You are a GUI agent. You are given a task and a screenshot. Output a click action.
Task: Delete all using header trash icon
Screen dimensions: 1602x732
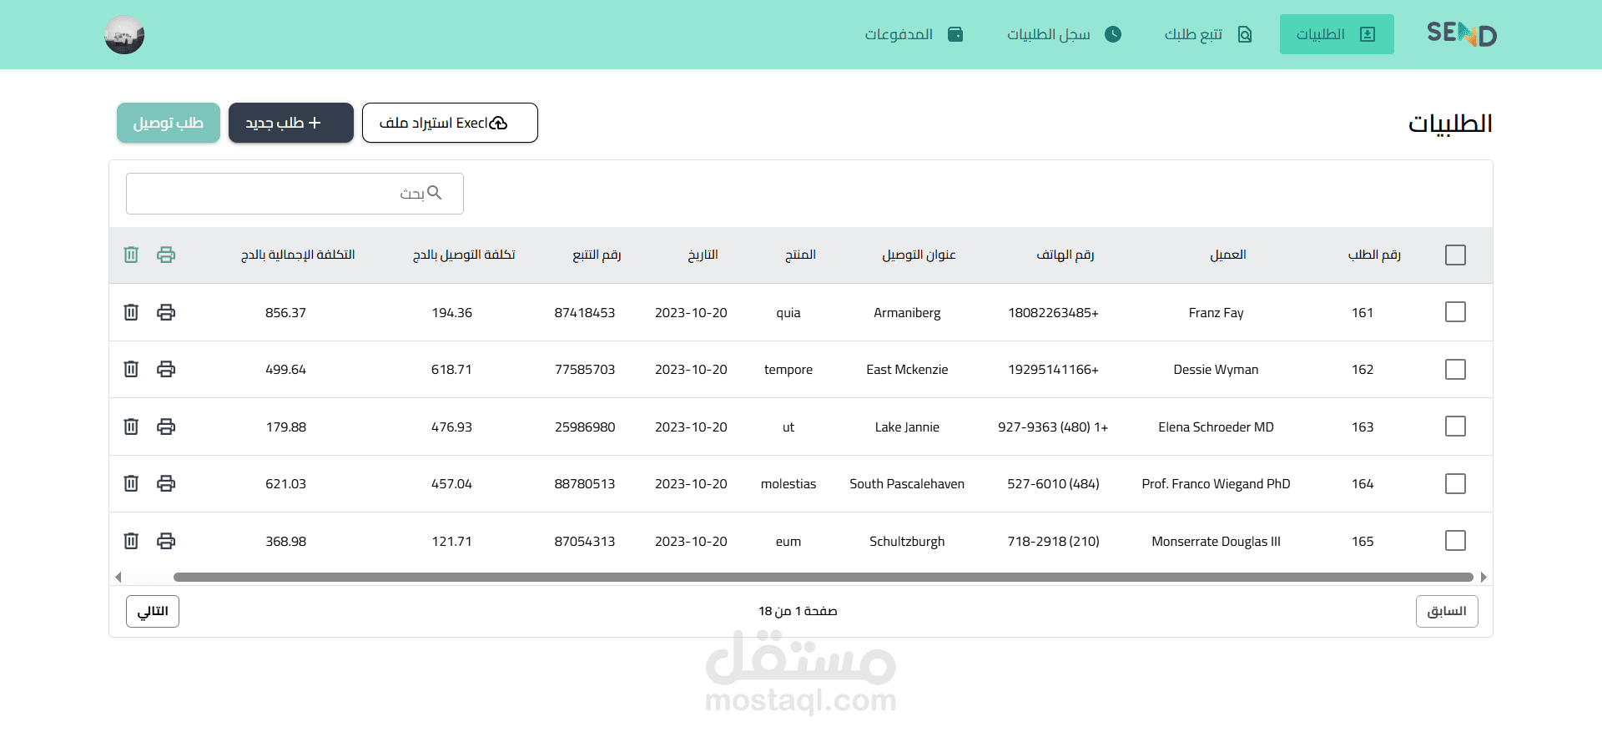[131, 255]
